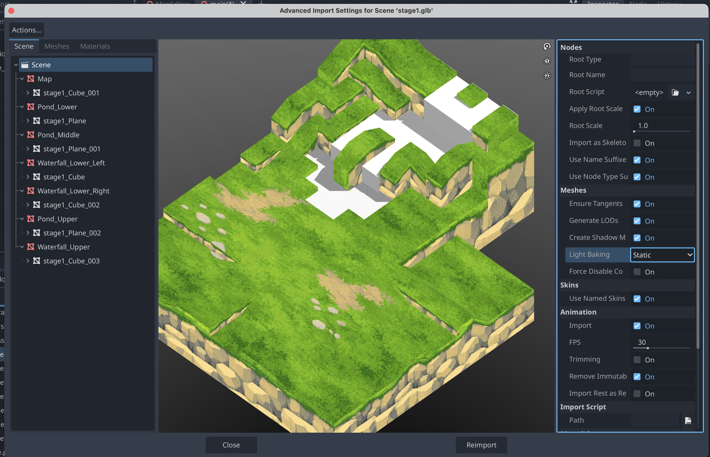Toggle preview light 2 icon
The width and height of the screenshot is (710, 457).
click(547, 76)
